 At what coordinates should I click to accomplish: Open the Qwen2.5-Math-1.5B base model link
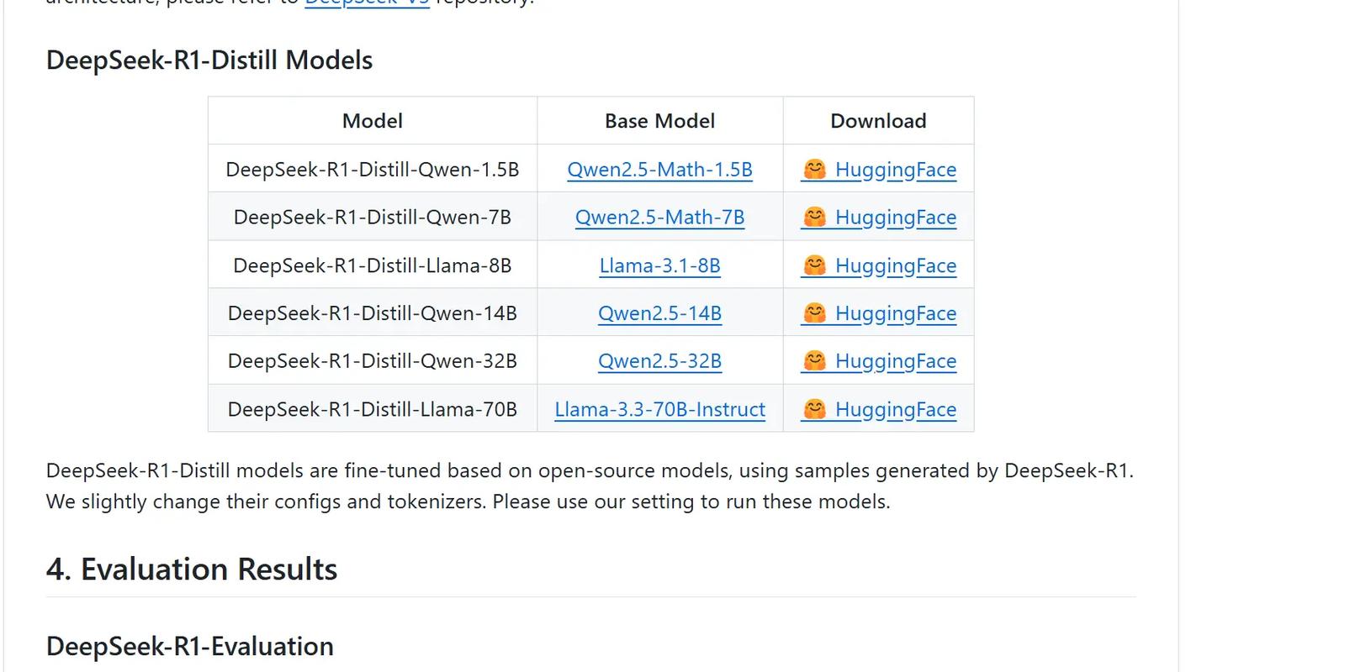(x=659, y=170)
